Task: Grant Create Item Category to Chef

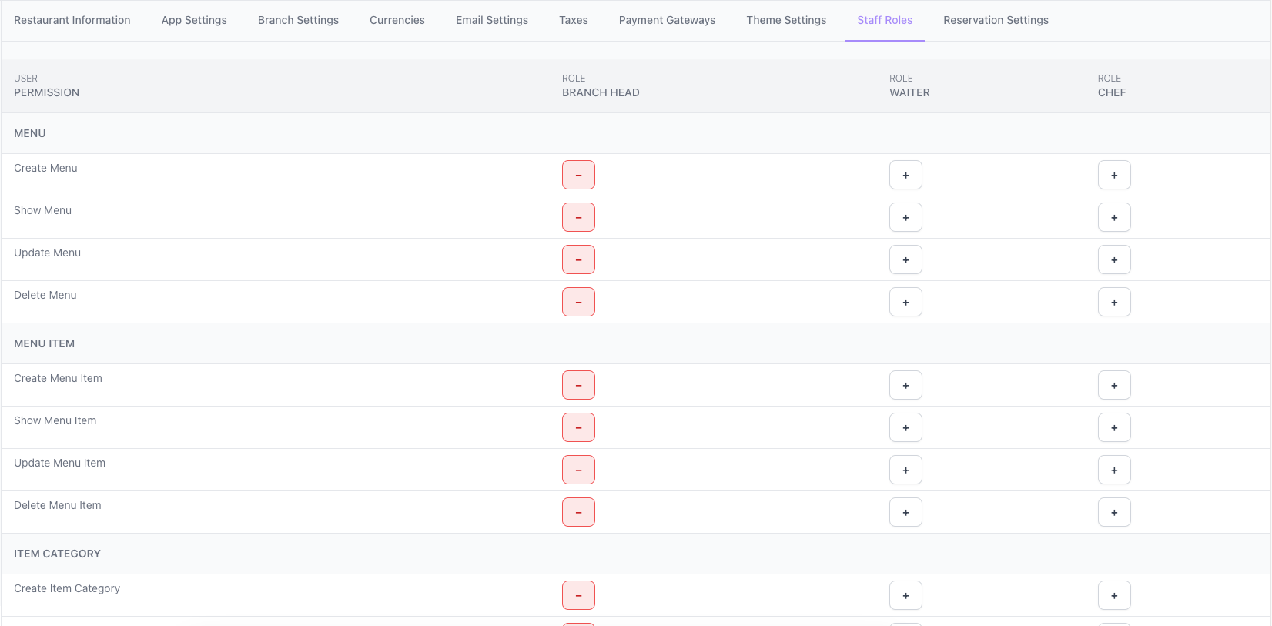Action: (1114, 595)
